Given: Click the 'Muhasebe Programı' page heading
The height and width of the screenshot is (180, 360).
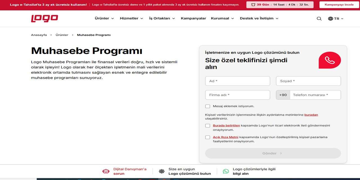Looking at the screenshot, I should point(87,51).
